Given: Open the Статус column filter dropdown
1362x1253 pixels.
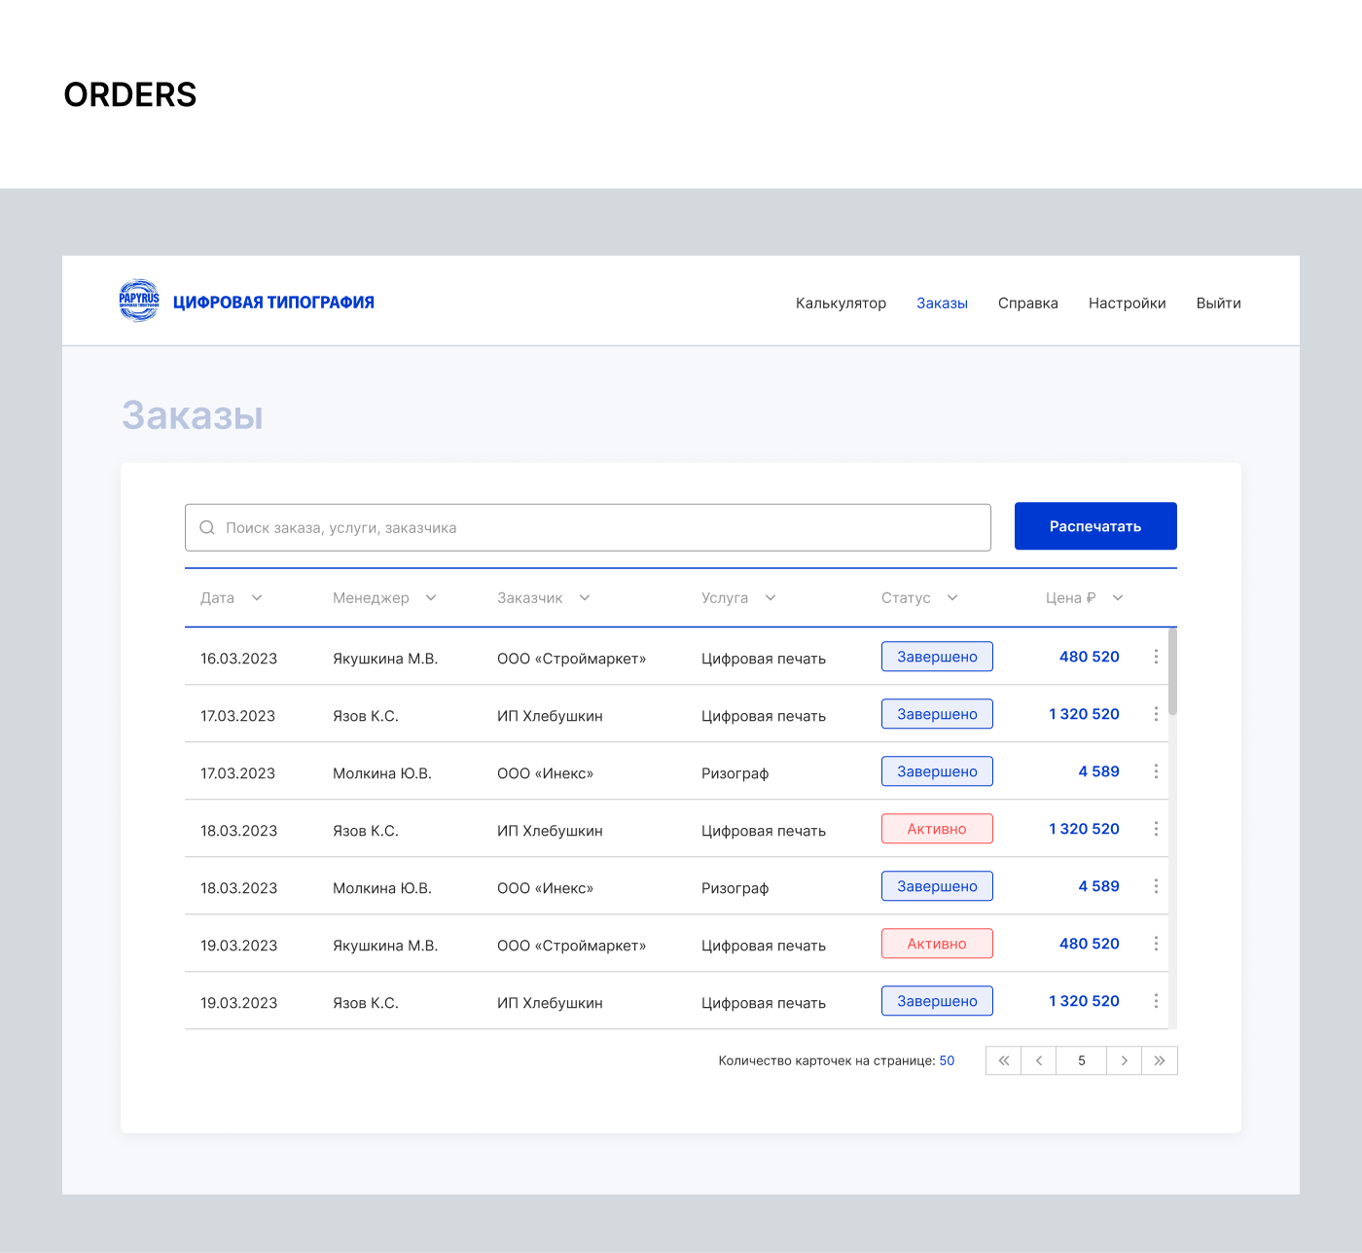Looking at the screenshot, I should 952,598.
